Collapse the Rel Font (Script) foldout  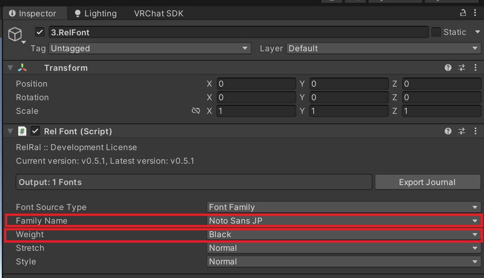pyautogui.click(x=10, y=132)
